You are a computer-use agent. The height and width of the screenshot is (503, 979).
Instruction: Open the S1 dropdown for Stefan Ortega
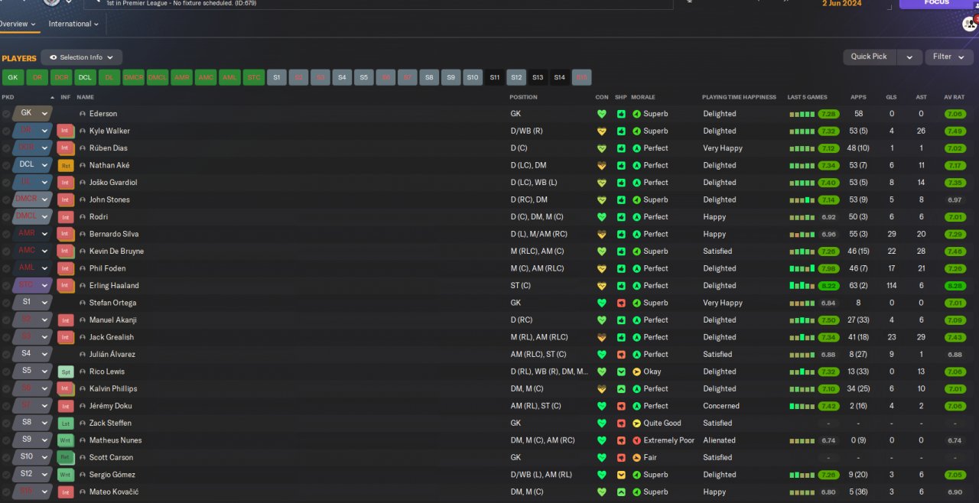point(32,302)
